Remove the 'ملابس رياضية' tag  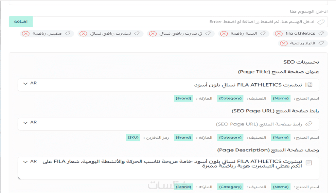[x=26, y=34]
